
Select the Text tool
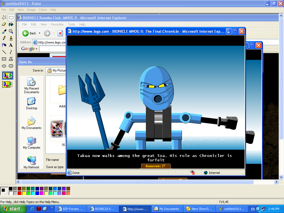[11, 45]
